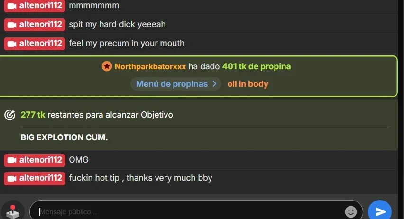Select the altenori112 name on the "thanks very much bby" message

(x=41, y=178)
